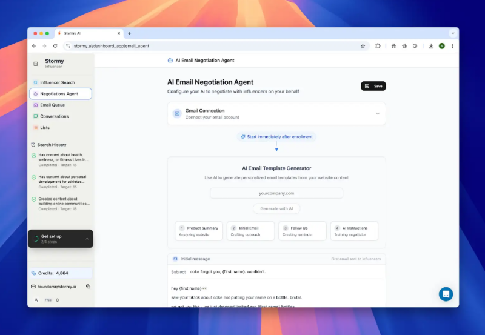The image size is (485, 335).
Task: Expand the Get set up checklist chevron
Action: pos(87,239)
